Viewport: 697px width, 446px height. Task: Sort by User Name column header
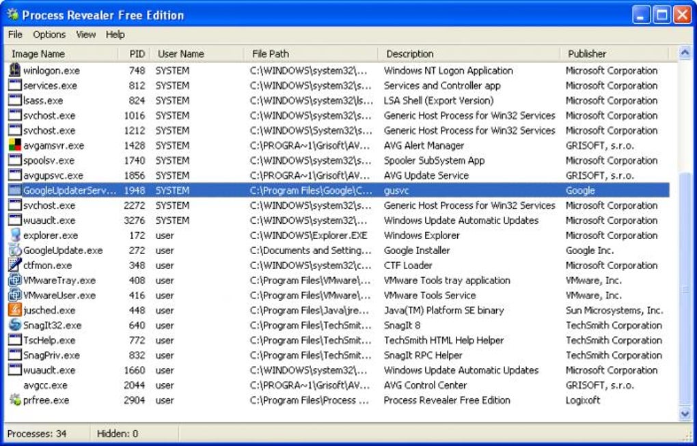point(197,54)
